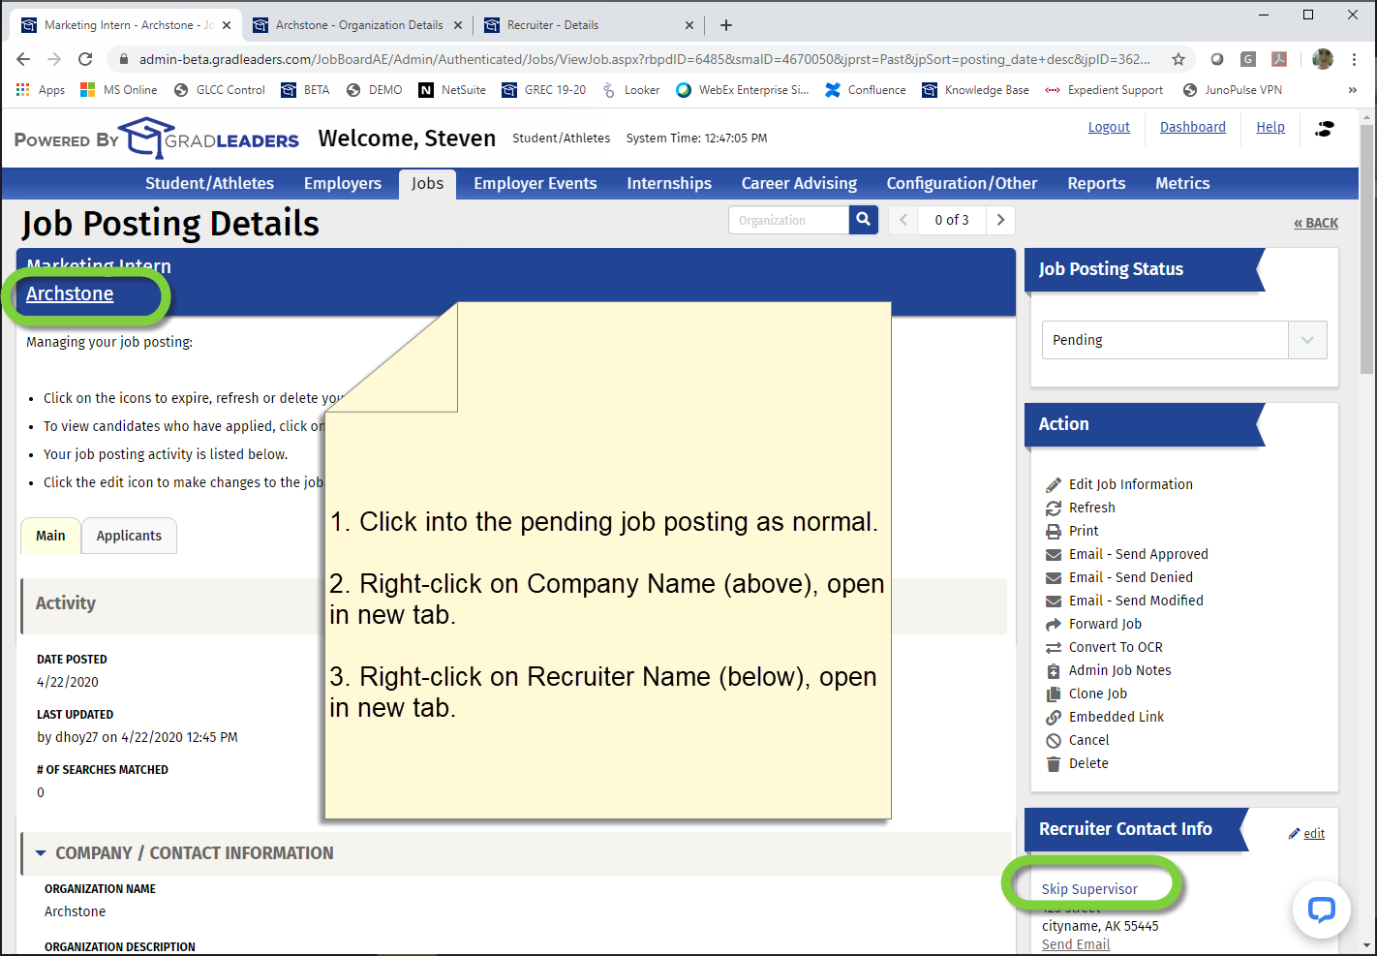1377x956 pixels.
Task: Open a new browser tab
Action: 726,25
